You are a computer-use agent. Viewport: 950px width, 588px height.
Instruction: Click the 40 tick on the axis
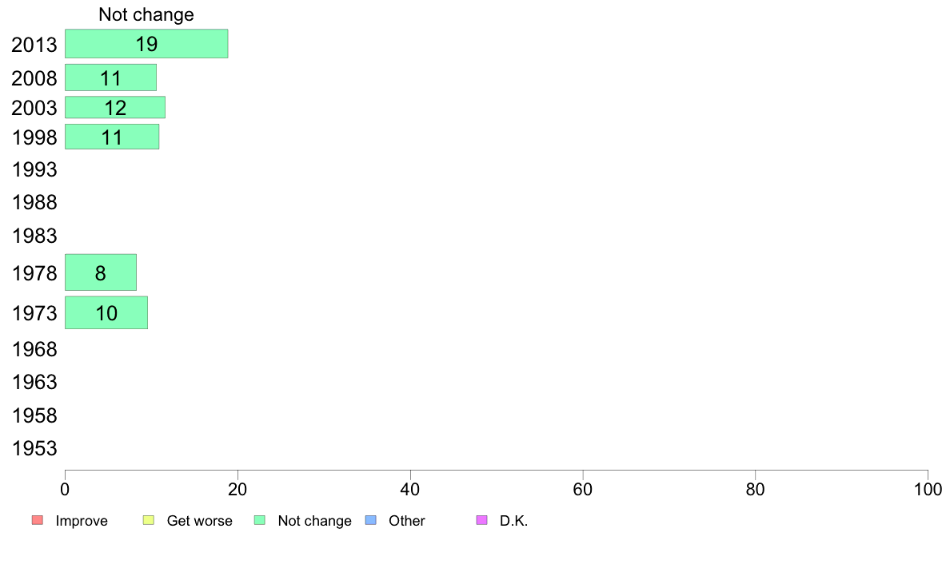(x=410, y=489)
